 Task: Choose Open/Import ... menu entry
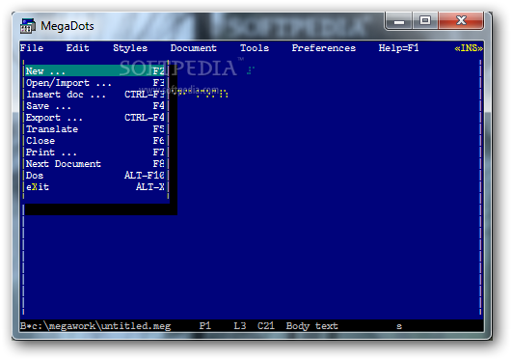95,83
